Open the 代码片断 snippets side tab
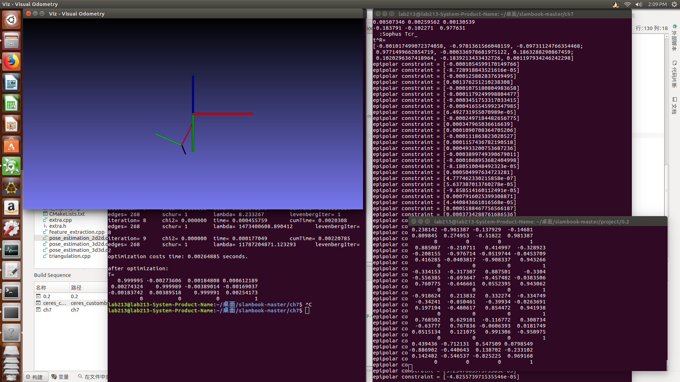 pyautogui.click(x=674, y=74)
